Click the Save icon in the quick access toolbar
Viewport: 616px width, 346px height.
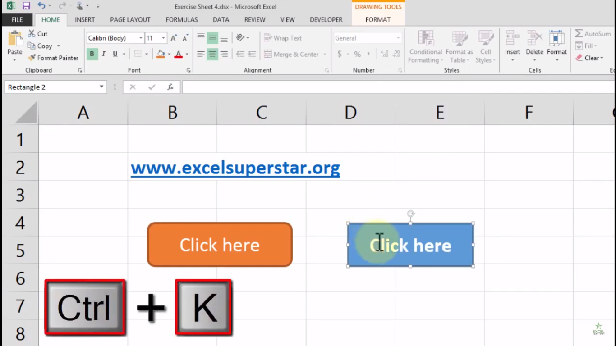(x=26, y=6)
